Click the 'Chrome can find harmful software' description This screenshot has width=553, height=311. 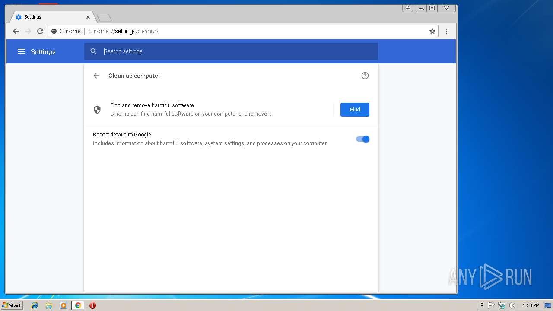click(191, 114)
